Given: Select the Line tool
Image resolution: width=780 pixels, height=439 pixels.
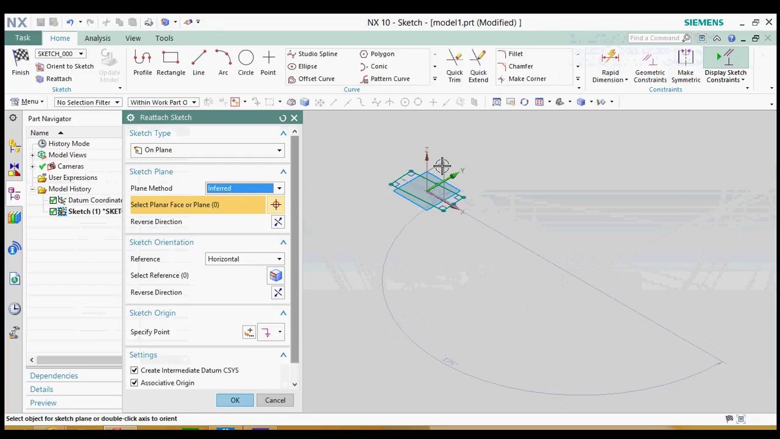Looking at the screenshot, I should click(199, 63).
